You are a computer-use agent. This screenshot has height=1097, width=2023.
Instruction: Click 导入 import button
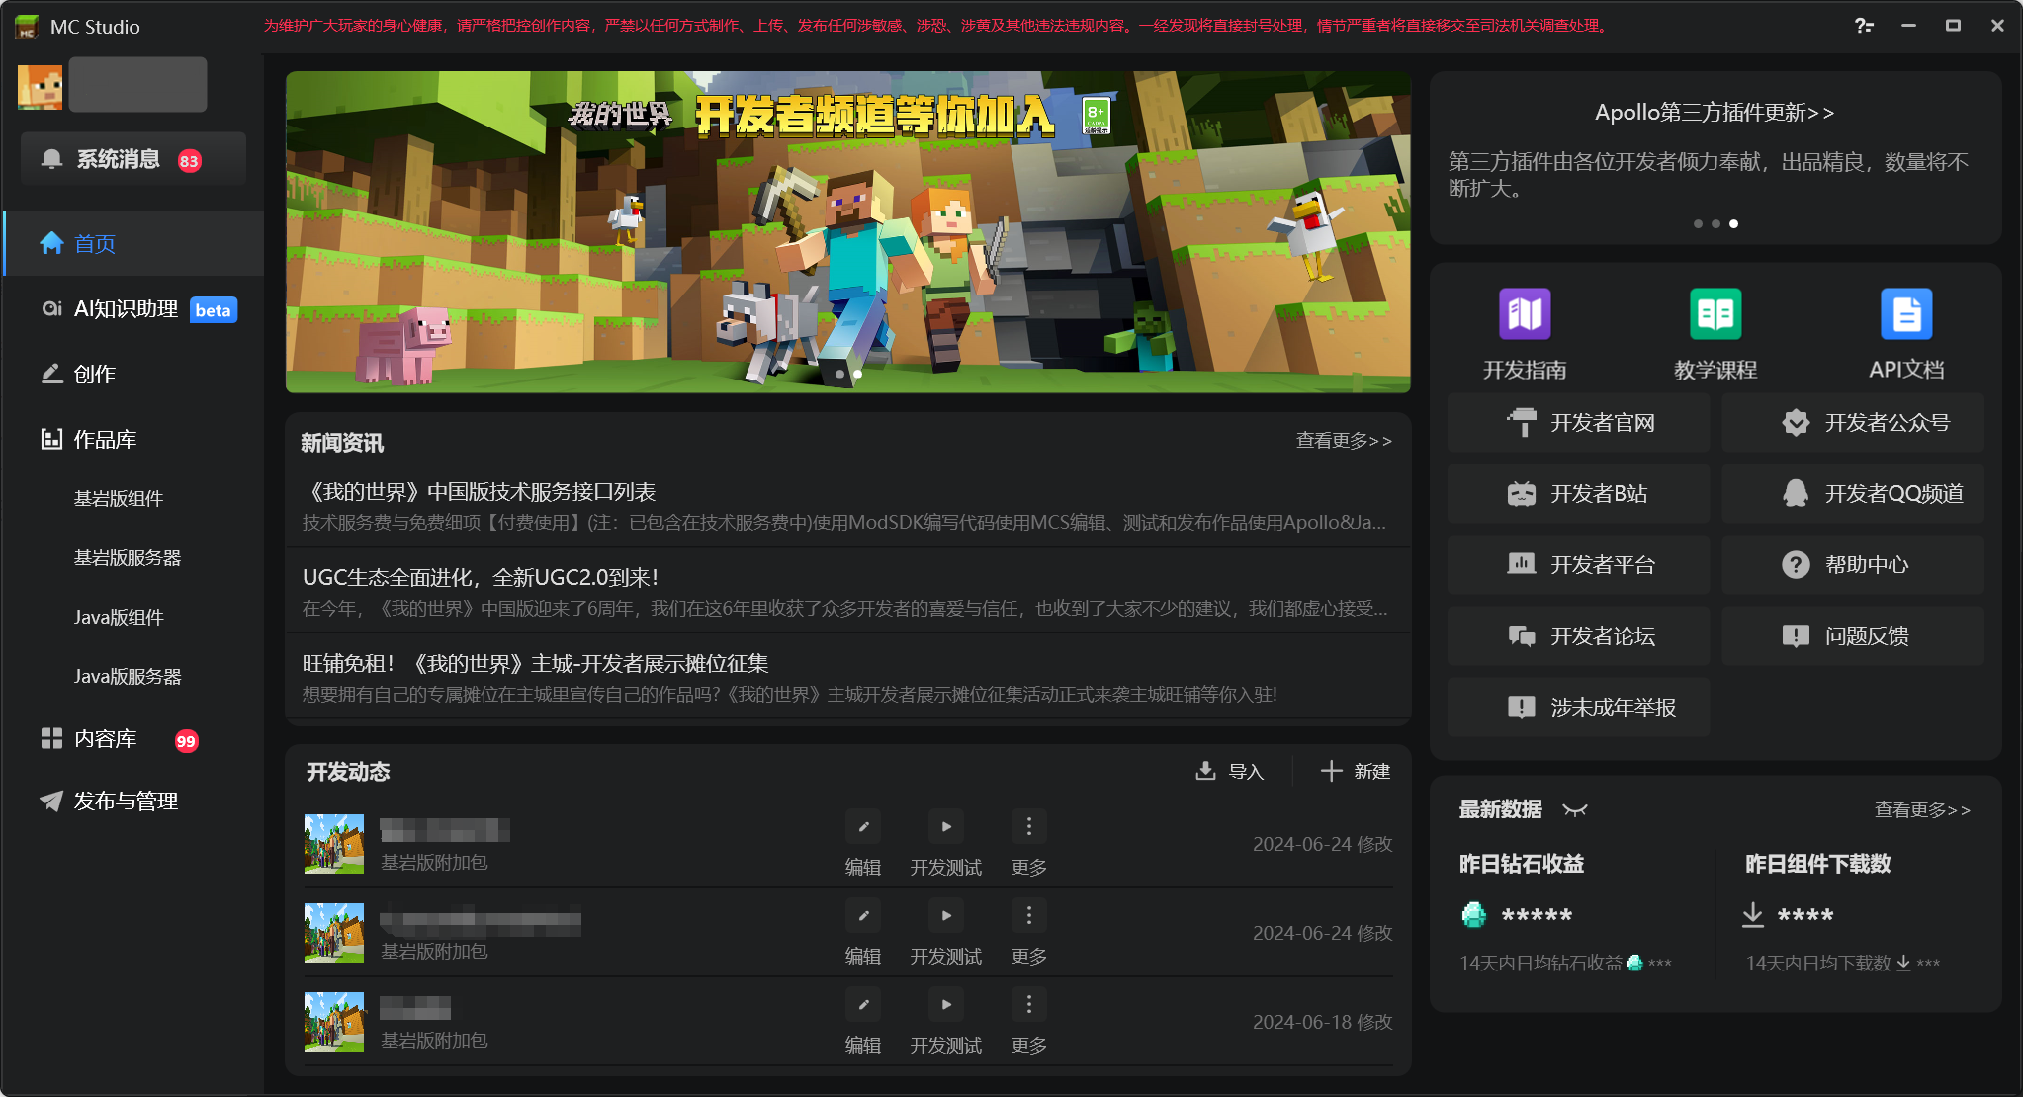pos(1230,771)
